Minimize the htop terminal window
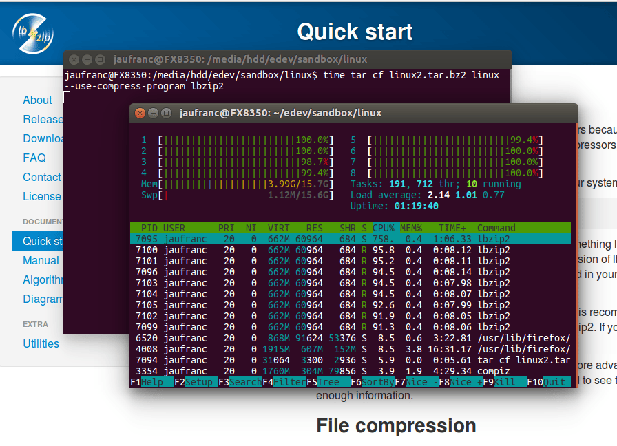This screenshot has width=617, height=446. coord(153,114)
